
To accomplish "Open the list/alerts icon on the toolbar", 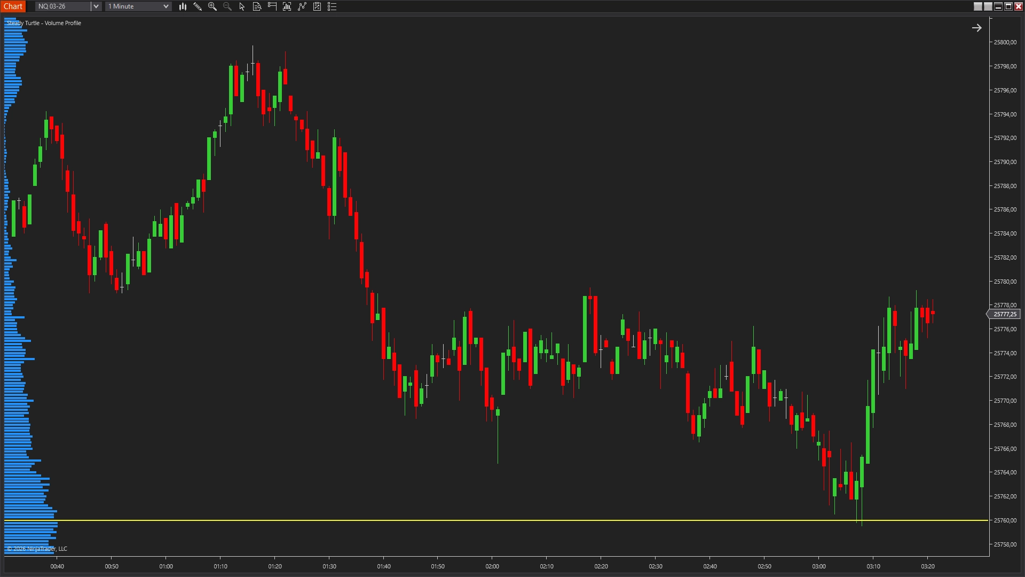I will click(332, 6).
